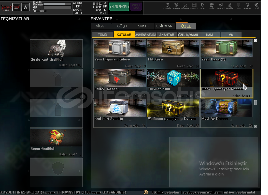Select the EM4A1 Kasası box
This screenshot has height=195, width=268.
pos(120,84)
